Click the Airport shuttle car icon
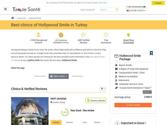Image resolution: width=167 pixels, height=125 pixels. 116,65
